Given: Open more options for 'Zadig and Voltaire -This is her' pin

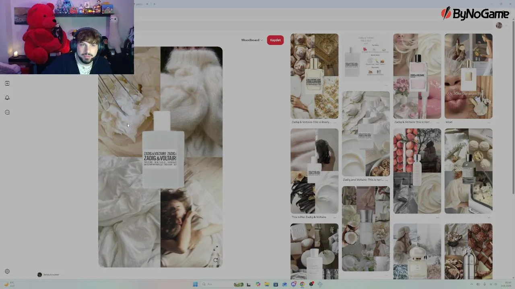Looking at the screenshot, I should point(386,180).
